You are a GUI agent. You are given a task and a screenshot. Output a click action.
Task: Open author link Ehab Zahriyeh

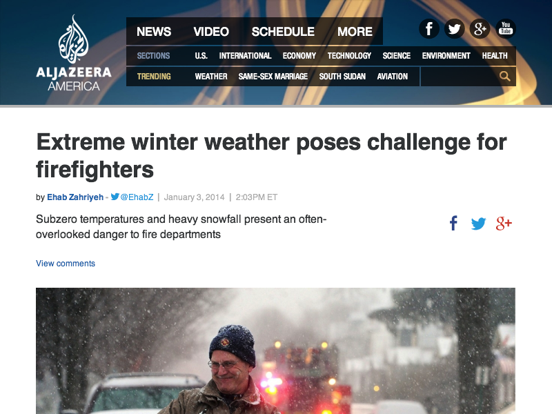pyautogui.click(x=75, y=197)
